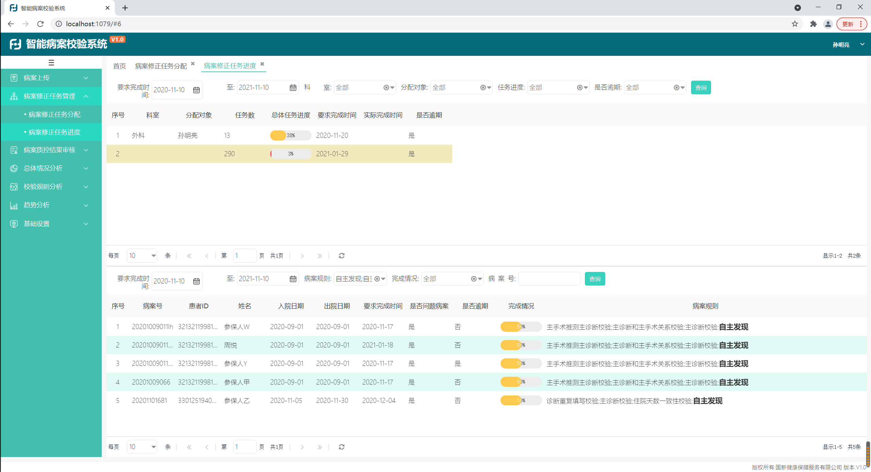Open the 科室 dropdown
Screen dimensions: 871x472
[392, 88]
